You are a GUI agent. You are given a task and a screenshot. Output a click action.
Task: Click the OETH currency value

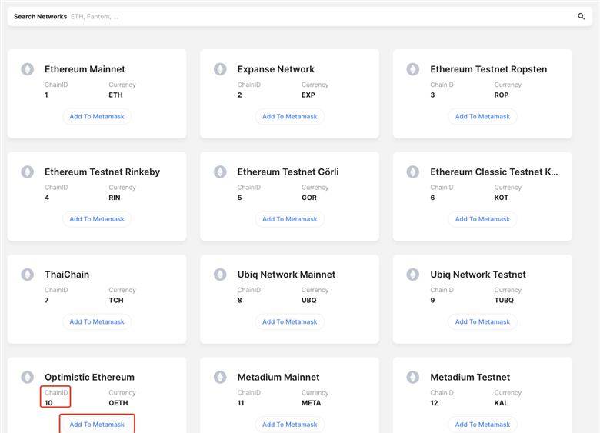point(118,403)
